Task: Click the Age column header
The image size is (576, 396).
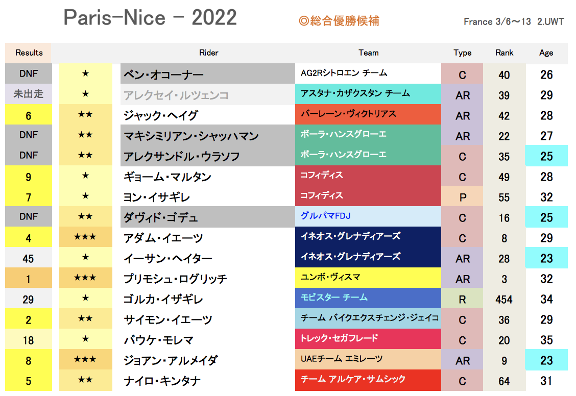Action: pyautogui.click(x=546, y=53)
